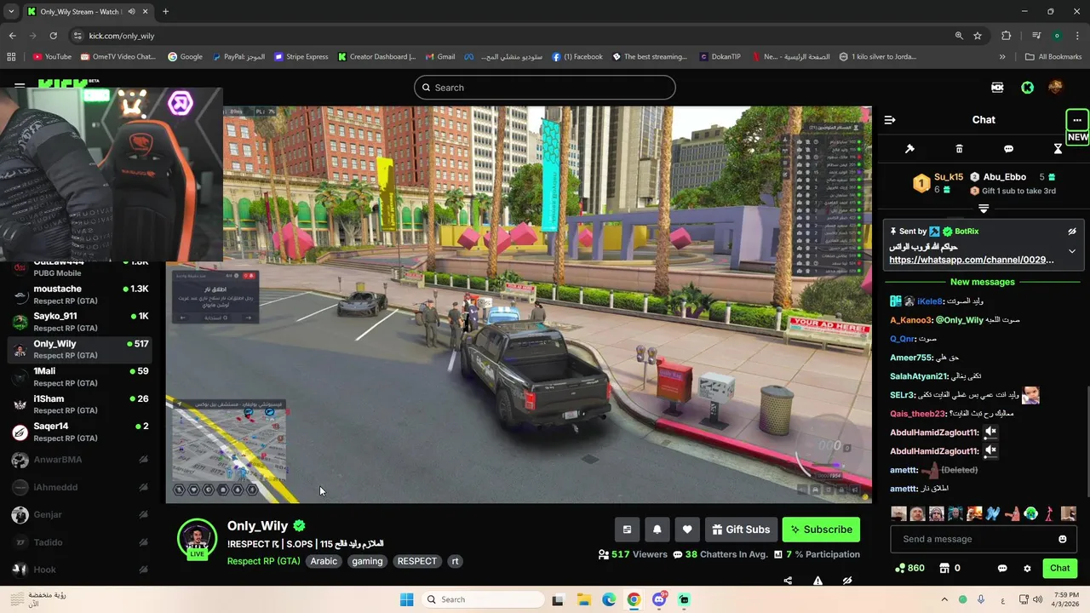This screenshot has width=1090, height=613.
Task: Open the Kick hamburger sidebar menu
Action: [x=20, y=86]
